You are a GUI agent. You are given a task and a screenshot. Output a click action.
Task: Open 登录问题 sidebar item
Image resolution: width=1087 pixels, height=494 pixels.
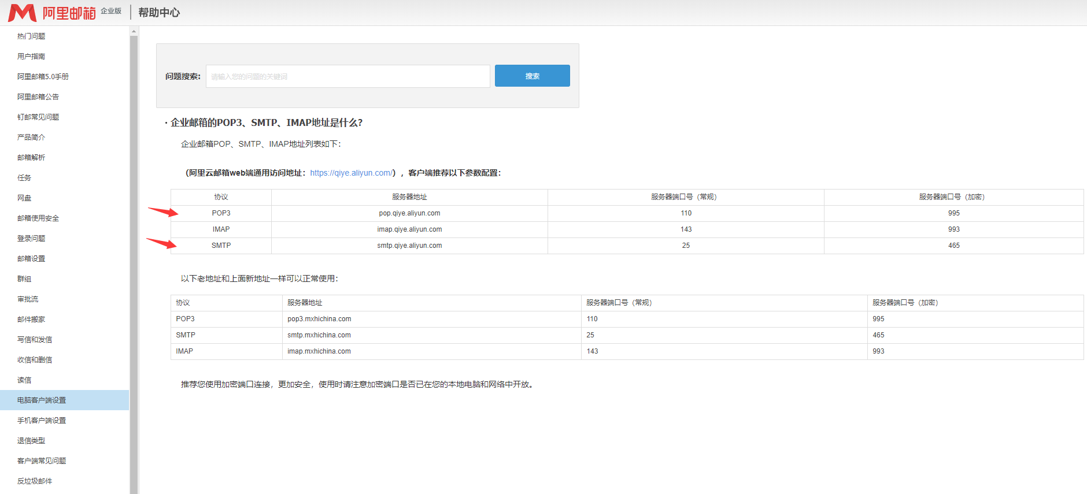(x=31, y=238)
